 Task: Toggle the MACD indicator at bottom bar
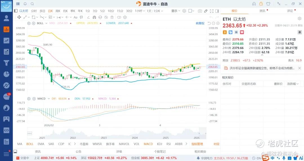148,144
